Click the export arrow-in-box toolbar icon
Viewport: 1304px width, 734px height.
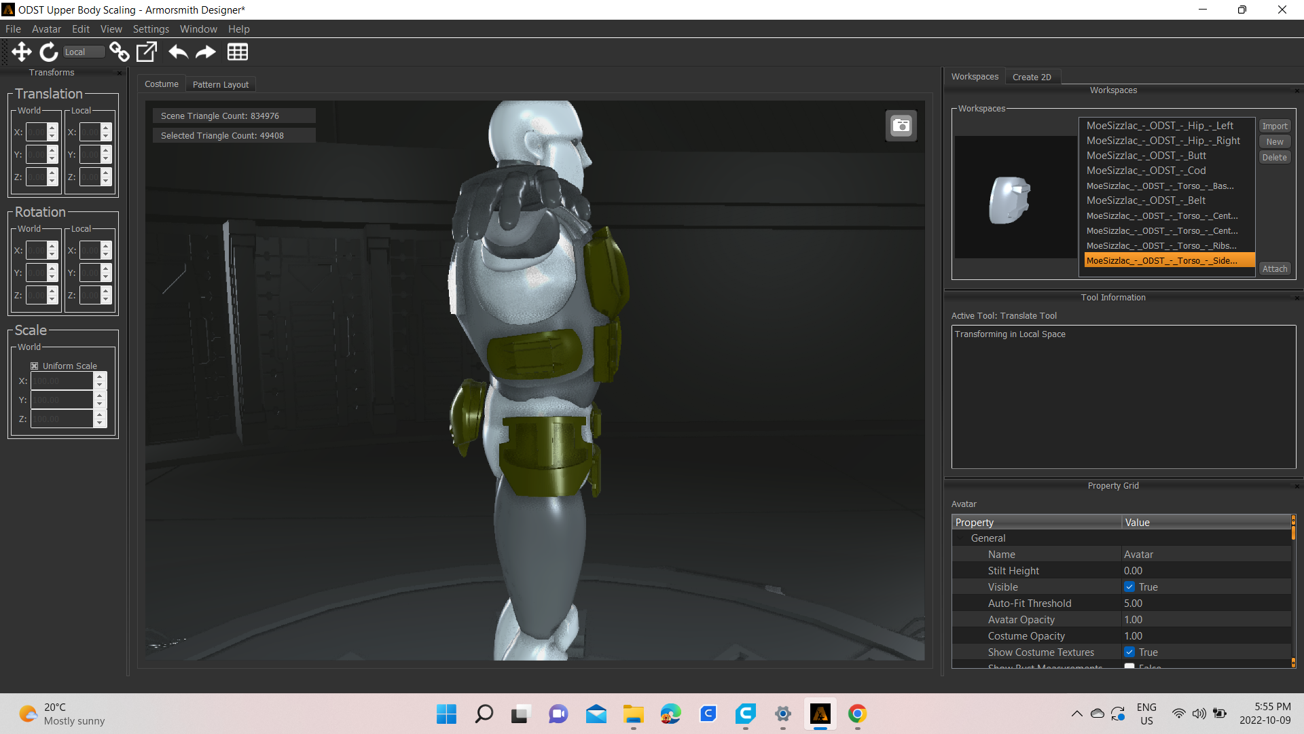[x=147, y=52]
